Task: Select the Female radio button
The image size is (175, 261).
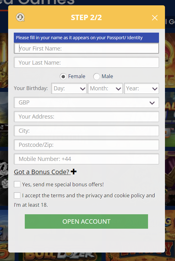Action: (63, 77)
